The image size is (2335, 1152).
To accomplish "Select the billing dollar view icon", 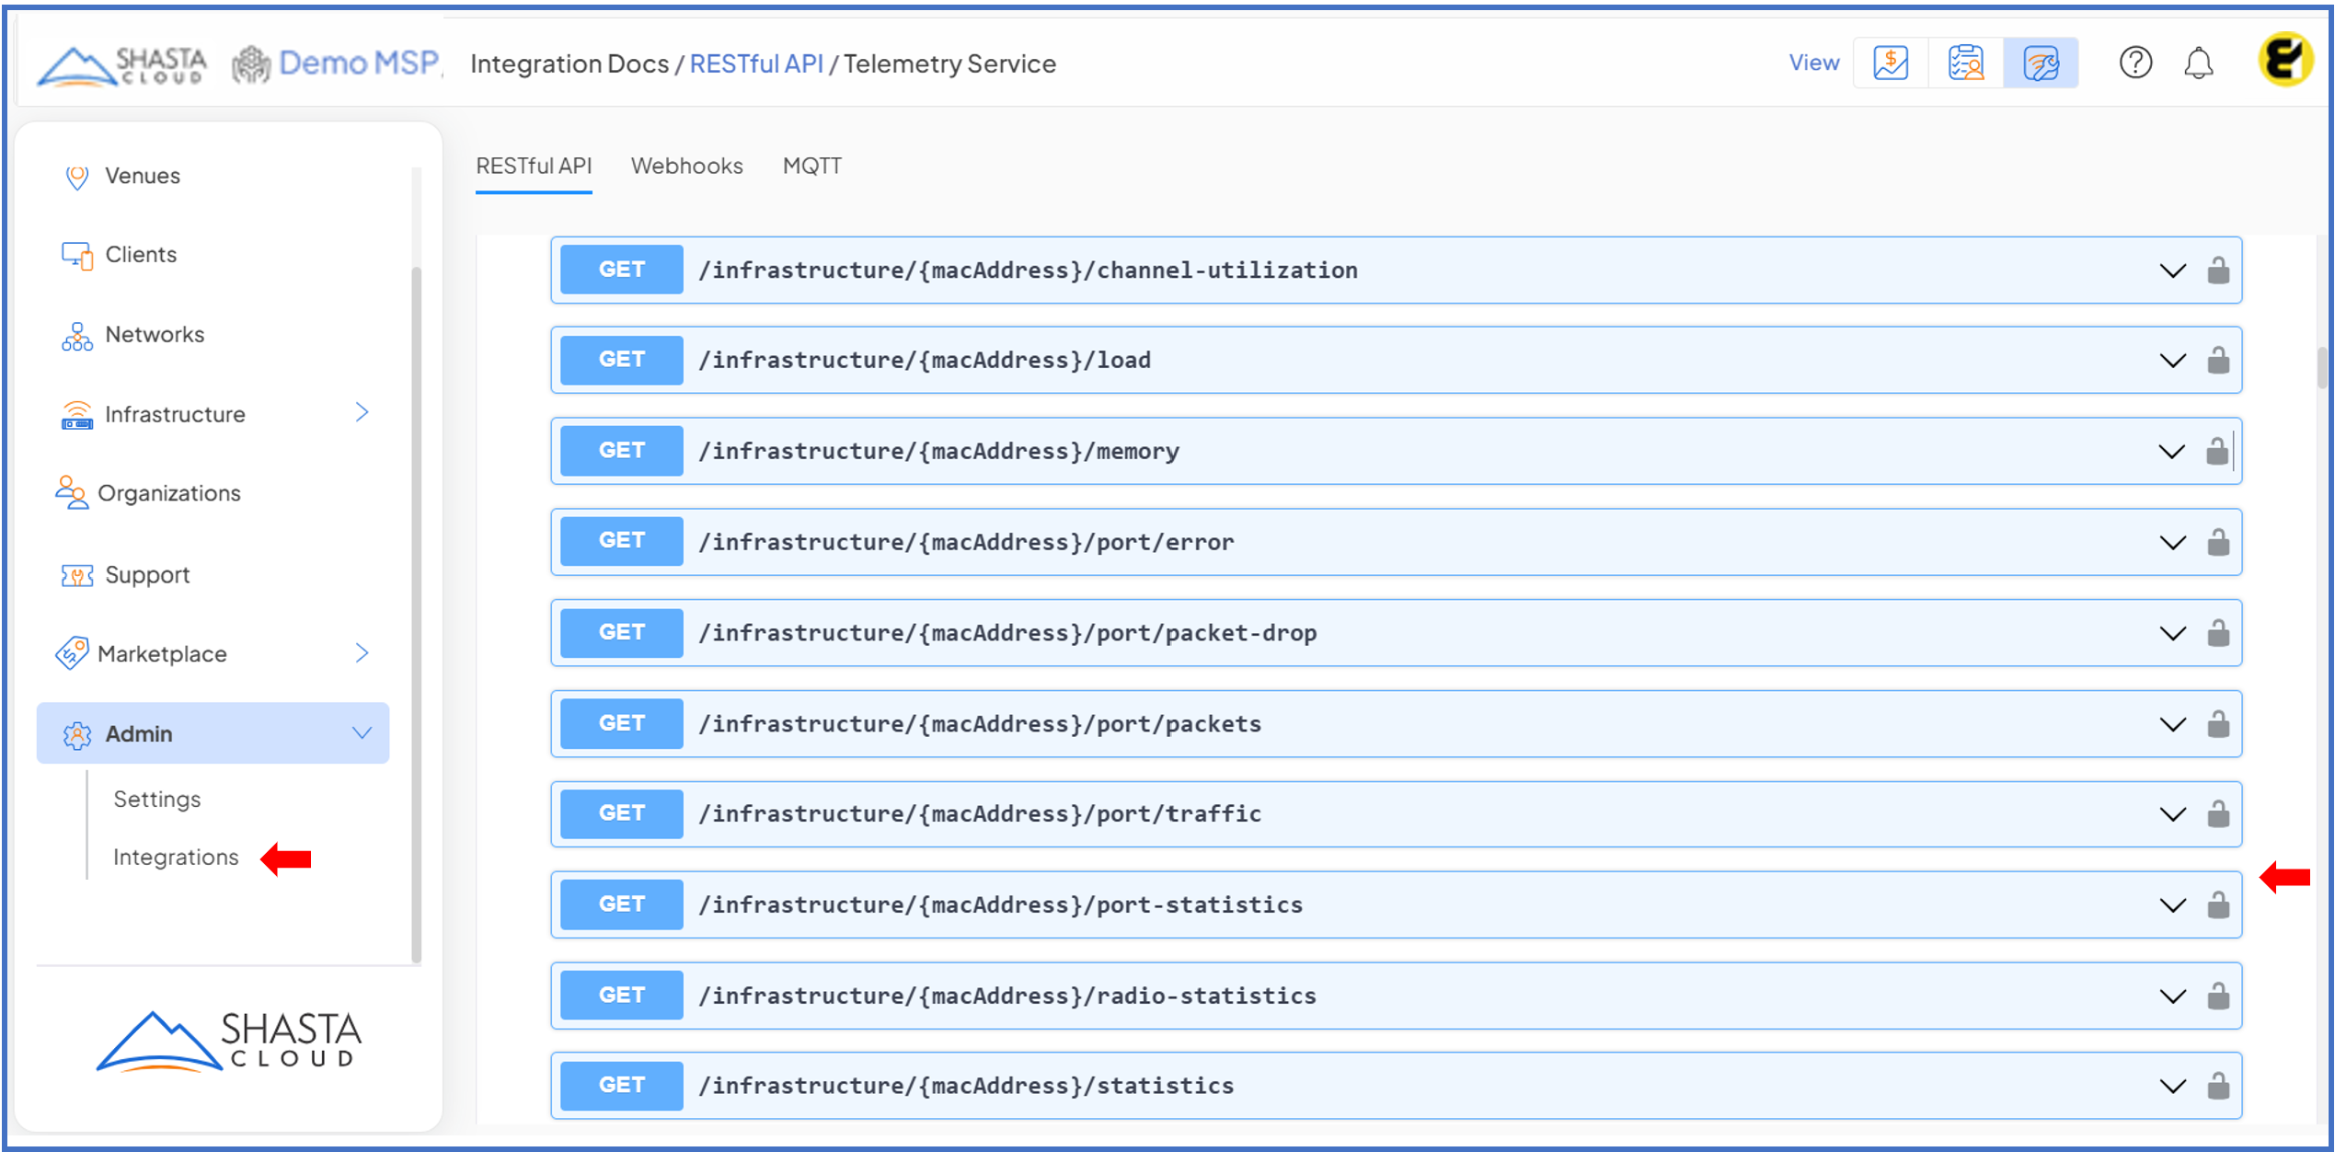I will tap(1891, 63).
